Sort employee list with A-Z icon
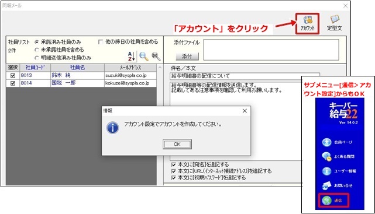Screen dimensions: 375x214 pos(131,56)
